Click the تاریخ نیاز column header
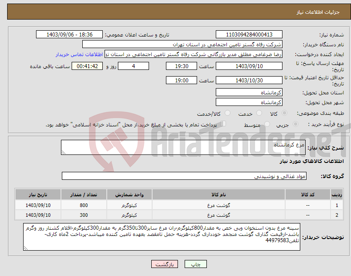This screenshot has width=351, height=276. pos(38,195)
